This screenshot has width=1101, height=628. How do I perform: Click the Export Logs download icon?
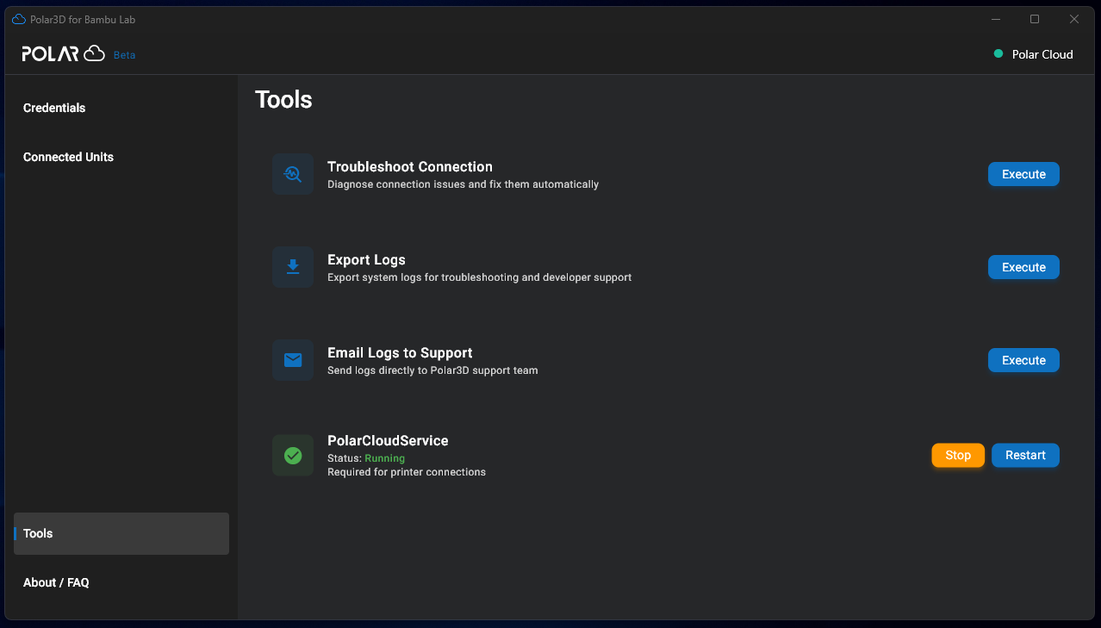pos(293,267)
